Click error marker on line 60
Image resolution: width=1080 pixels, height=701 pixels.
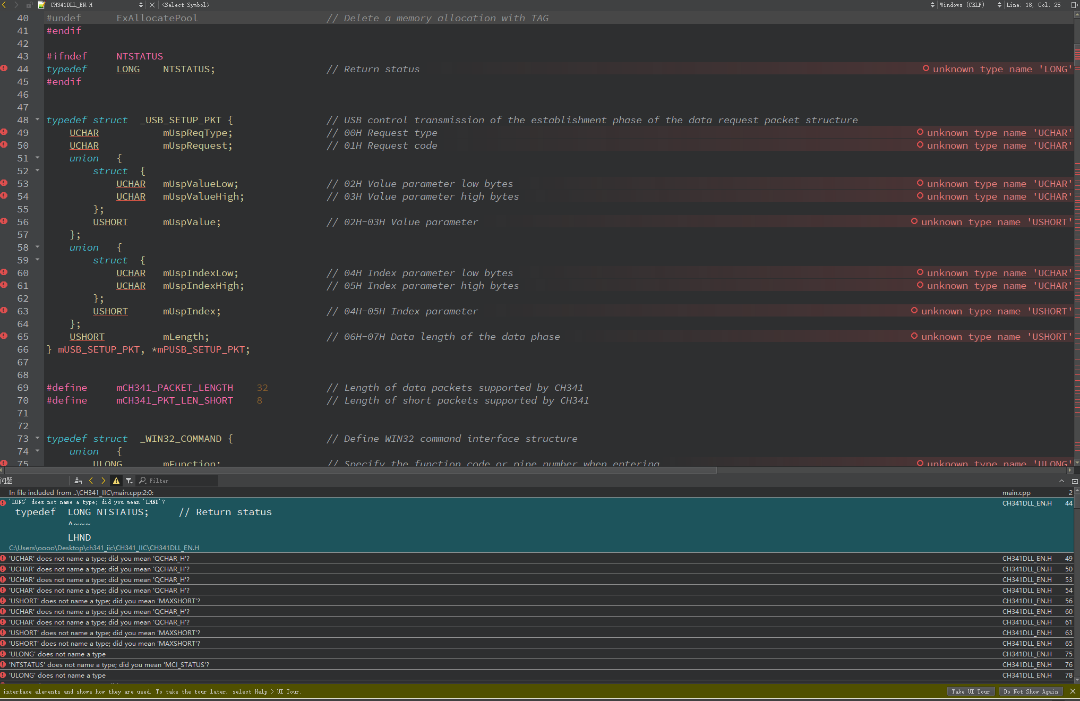pos(4,272)
